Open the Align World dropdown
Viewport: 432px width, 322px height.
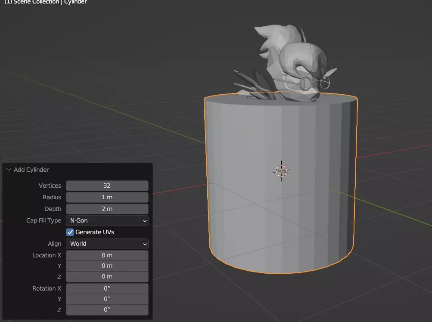point(107,244)
